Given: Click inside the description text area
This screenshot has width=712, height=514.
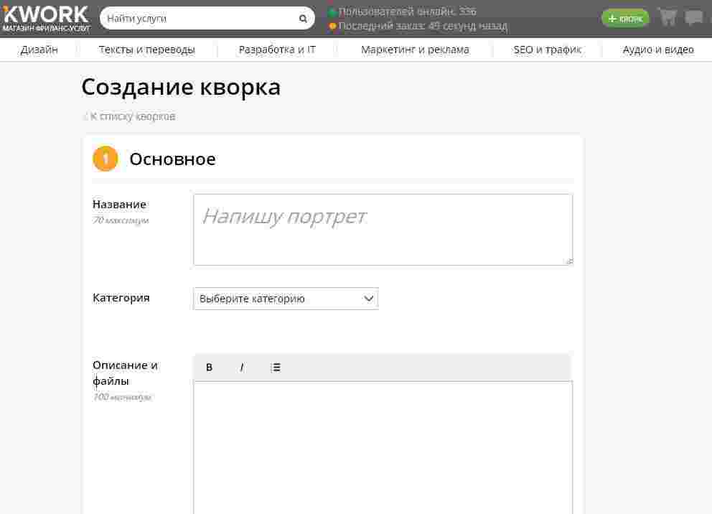Looking at the screenshot, I should 383,445.
